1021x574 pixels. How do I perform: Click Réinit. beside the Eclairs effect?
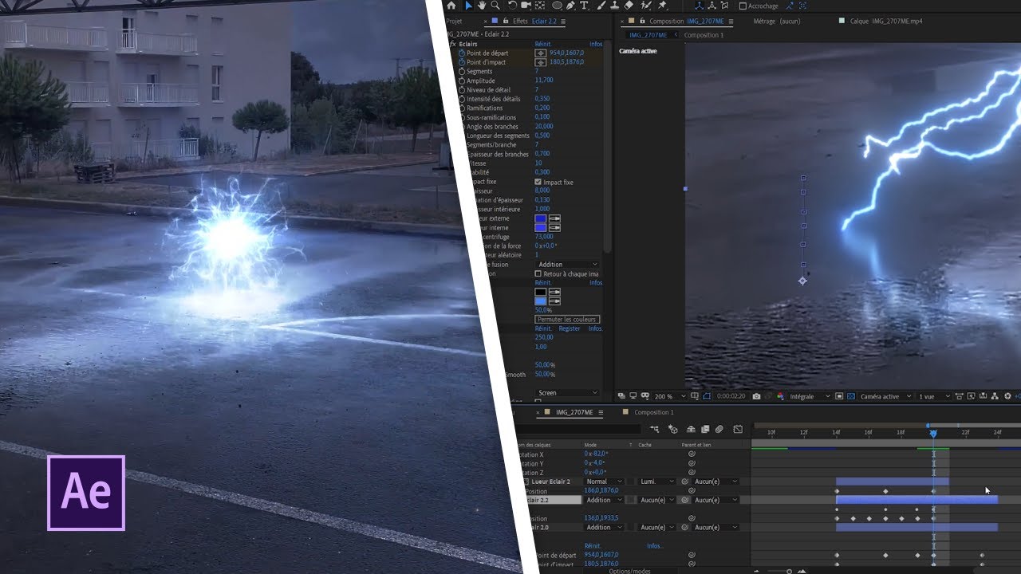[542, 44]
